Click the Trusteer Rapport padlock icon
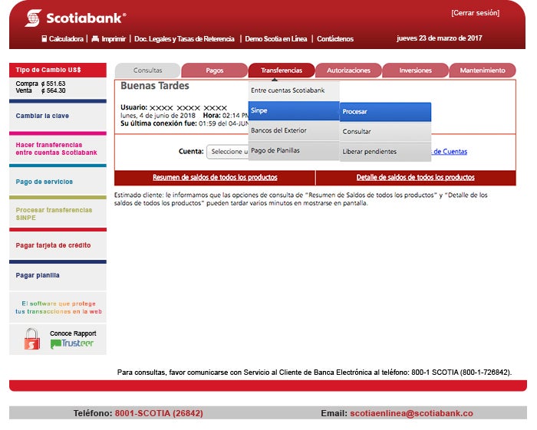Screen dimensions: 537x430 tap(31, 339)
